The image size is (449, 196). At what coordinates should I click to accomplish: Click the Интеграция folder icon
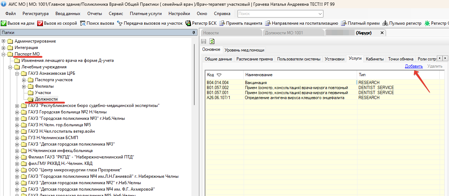pos(10,48)
